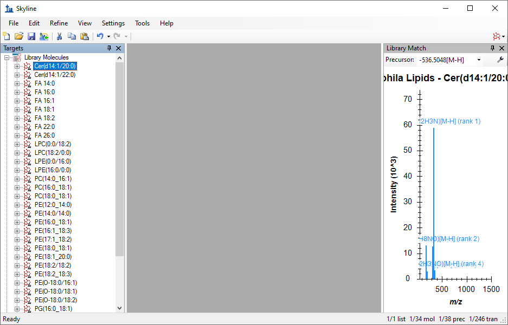Select the LPC(18:2/0:0) molecule

point(53,153)
